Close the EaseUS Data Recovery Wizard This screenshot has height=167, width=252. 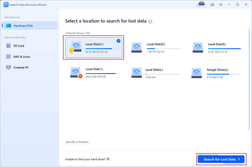[246, 5]
